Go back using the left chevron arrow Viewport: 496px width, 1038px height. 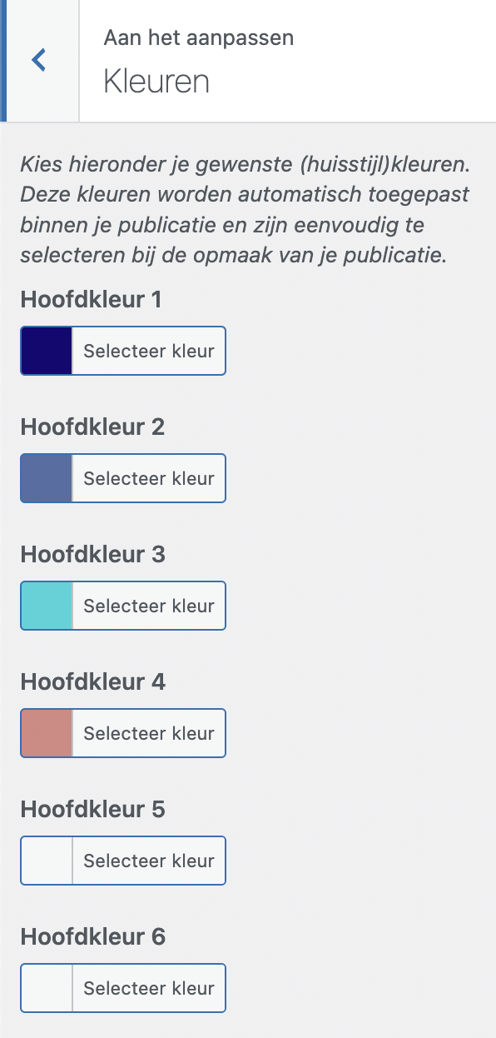[x=39, y=60]
